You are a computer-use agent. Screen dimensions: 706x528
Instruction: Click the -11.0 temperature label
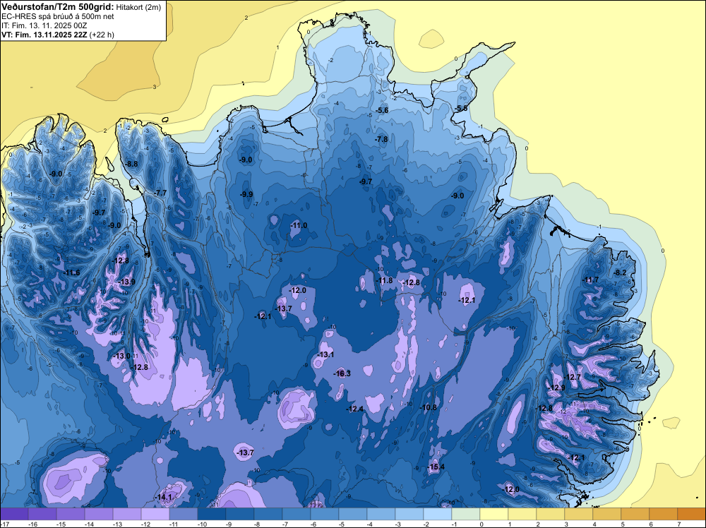(299, 225)
